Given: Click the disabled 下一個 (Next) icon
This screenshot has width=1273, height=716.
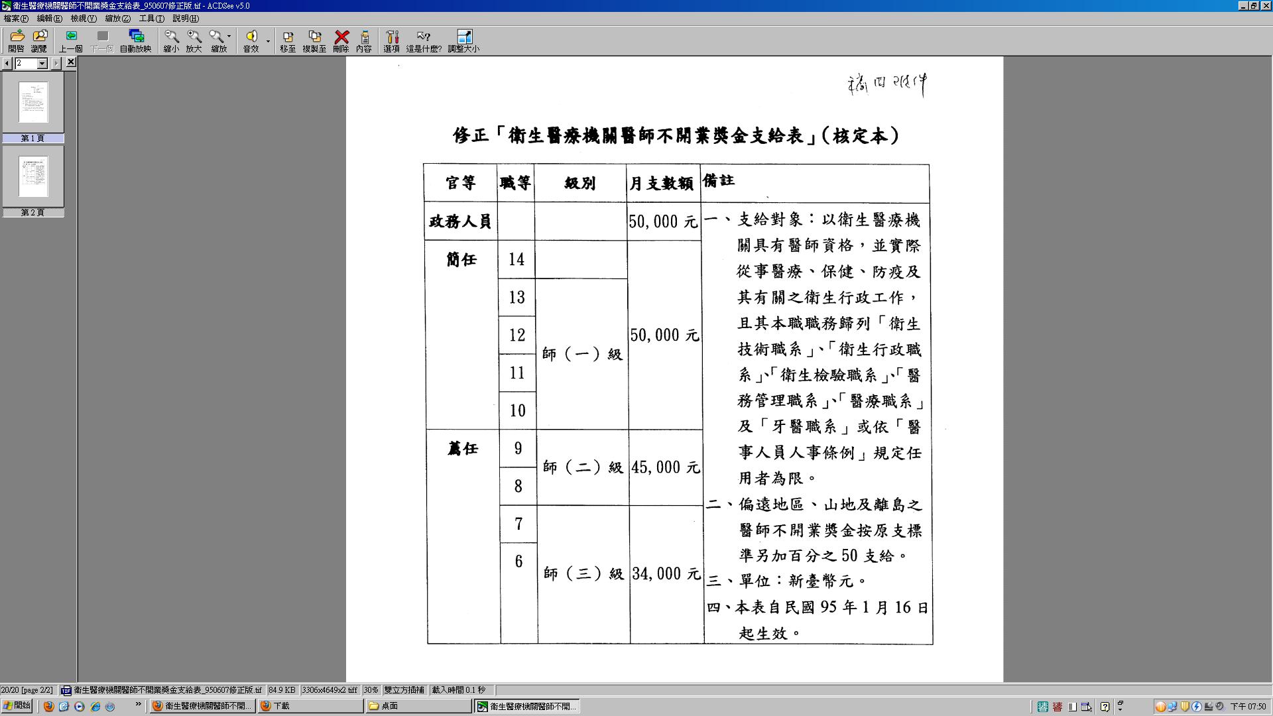Looking at the screenshot, I should [102, 40].
